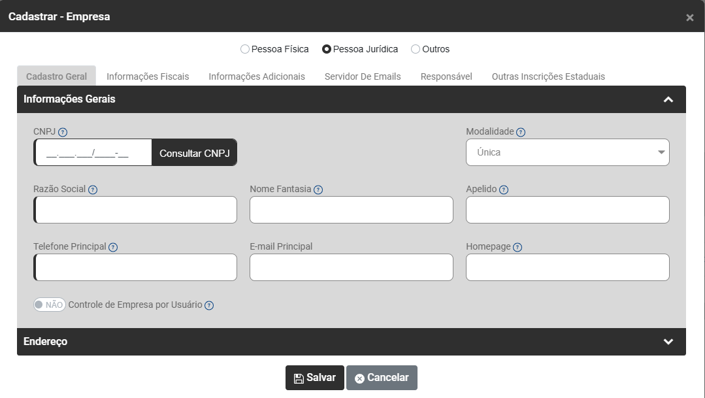The image size is (705, 398).
Task: Click the Apelido help icon
Action: [504, 190]
